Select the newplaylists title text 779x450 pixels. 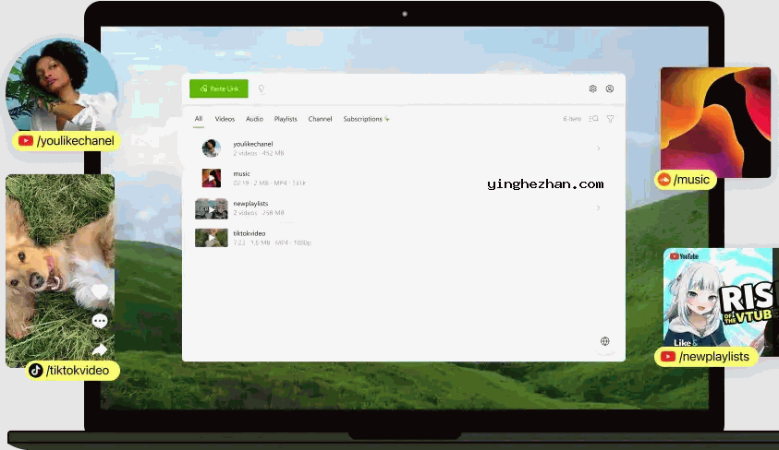[x=250, y=204]
